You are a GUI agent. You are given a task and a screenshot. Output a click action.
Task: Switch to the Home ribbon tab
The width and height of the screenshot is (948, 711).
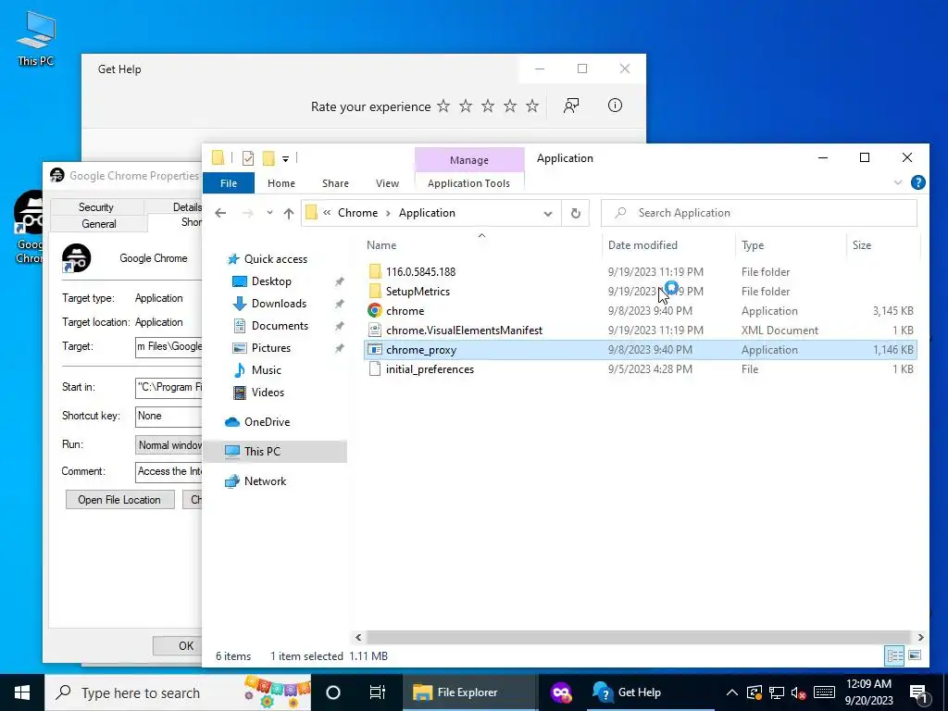(281, 183)
